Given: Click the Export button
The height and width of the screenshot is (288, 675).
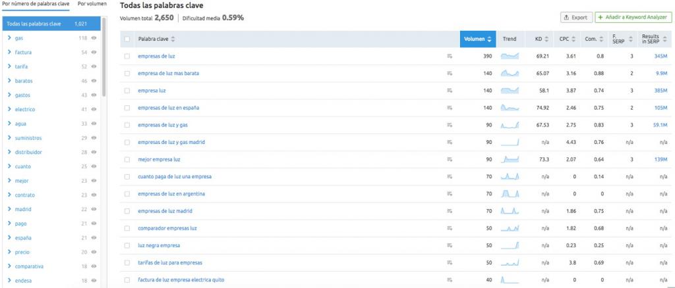Looking at the screenshot, I should [576, 18].
